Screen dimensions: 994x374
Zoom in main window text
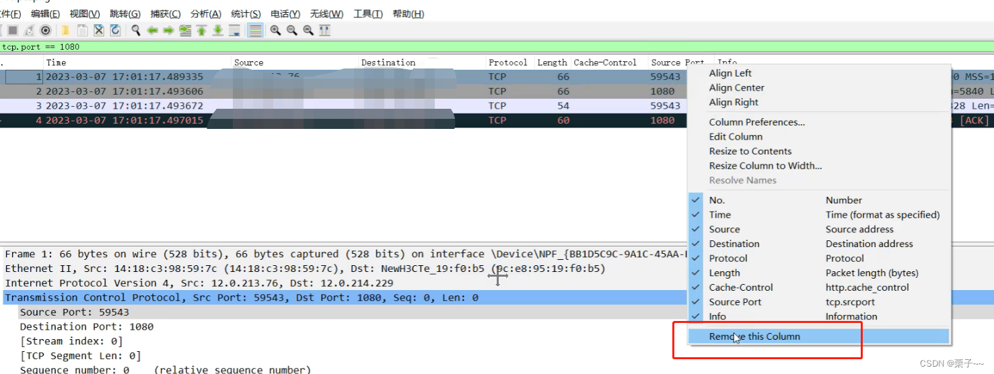275,30
